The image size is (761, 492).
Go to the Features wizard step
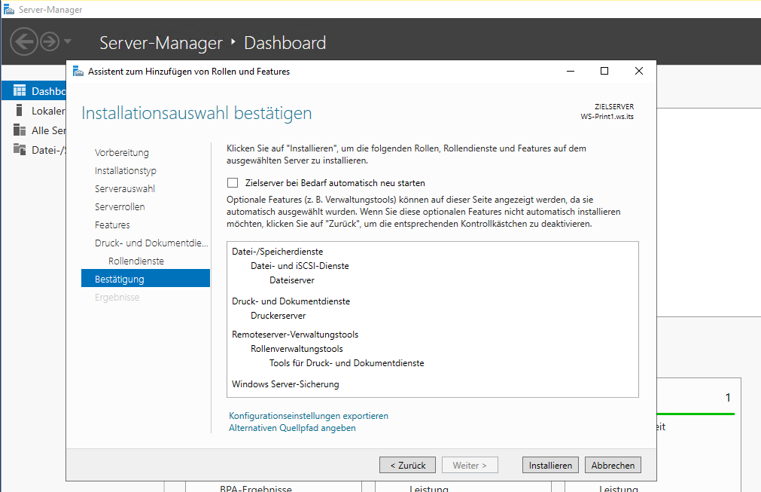click(113, 225)
